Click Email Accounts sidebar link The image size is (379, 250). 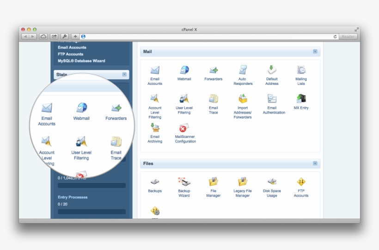72,48
